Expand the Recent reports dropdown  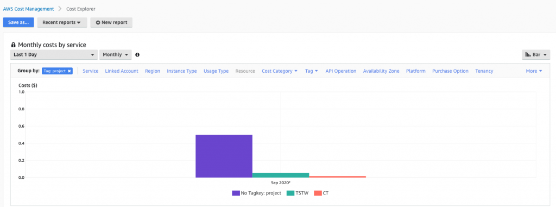[x=62, y=22]
